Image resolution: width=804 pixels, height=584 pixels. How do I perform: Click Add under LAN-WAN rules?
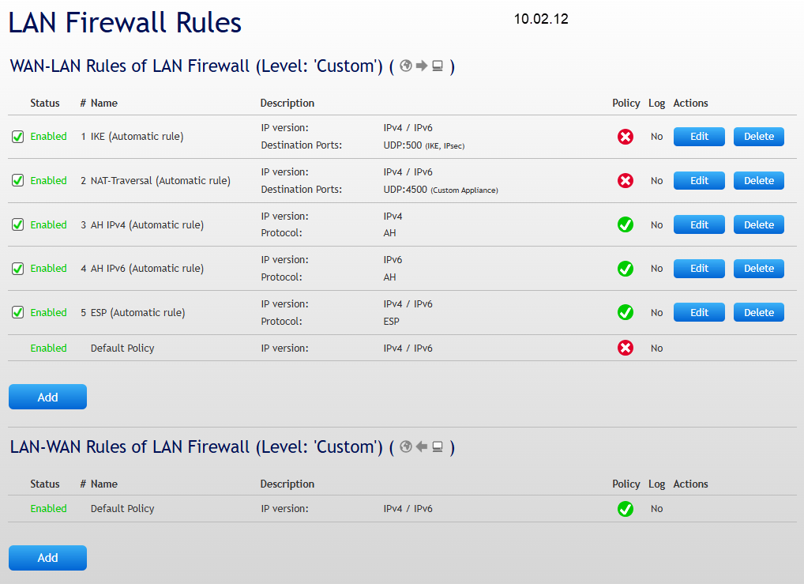[47, 557]
